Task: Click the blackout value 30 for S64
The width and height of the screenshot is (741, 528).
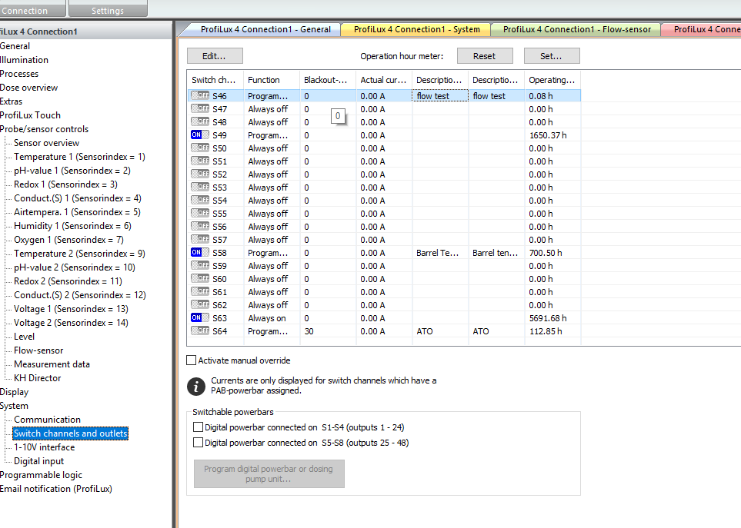Action: (328, 331)
